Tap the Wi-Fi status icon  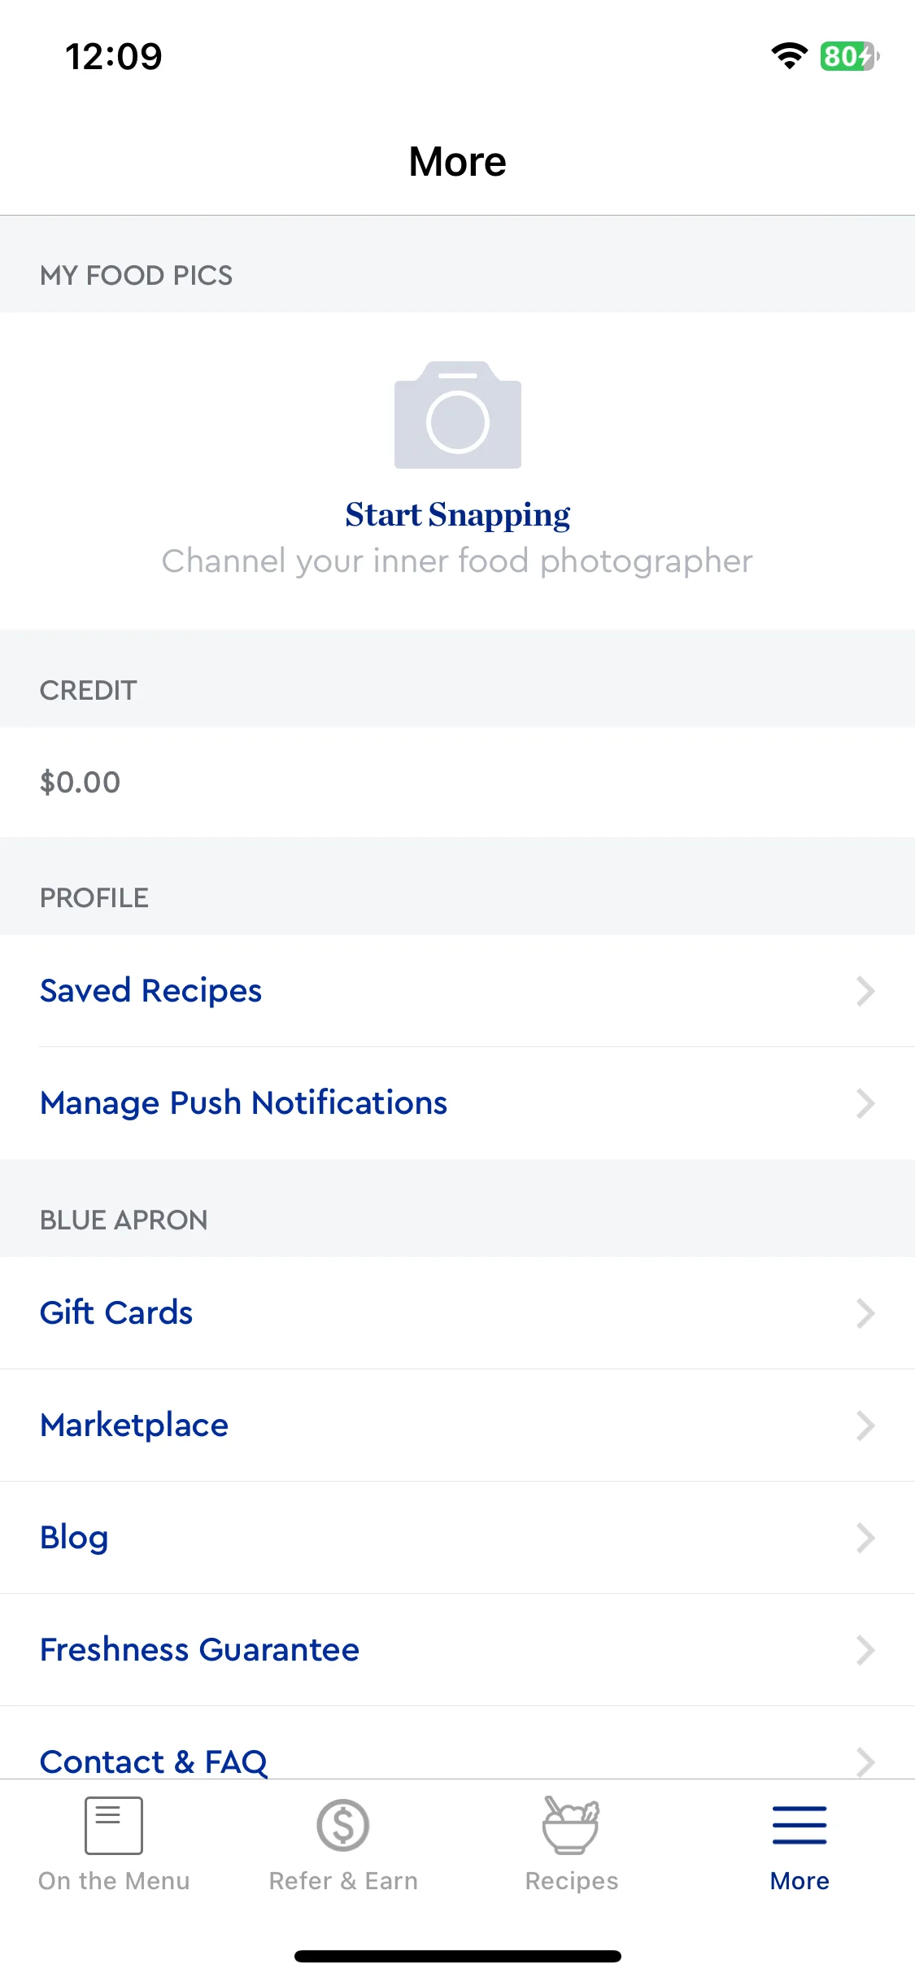(x=789, y=56)
